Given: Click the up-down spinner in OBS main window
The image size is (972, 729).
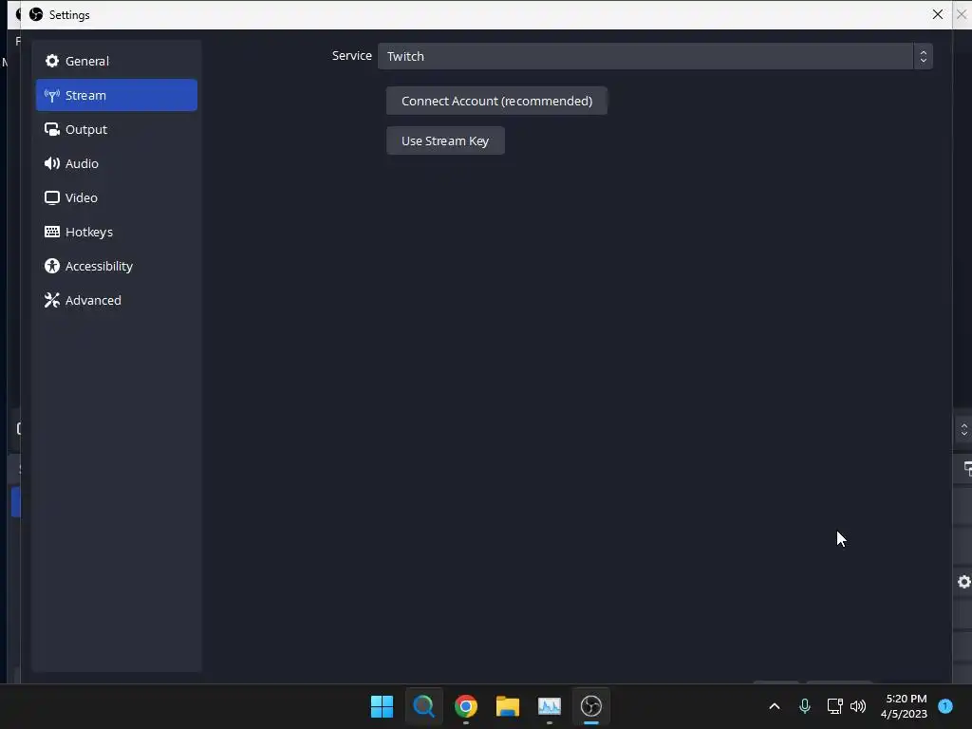Looking at the screenshot, I should 963,429.
